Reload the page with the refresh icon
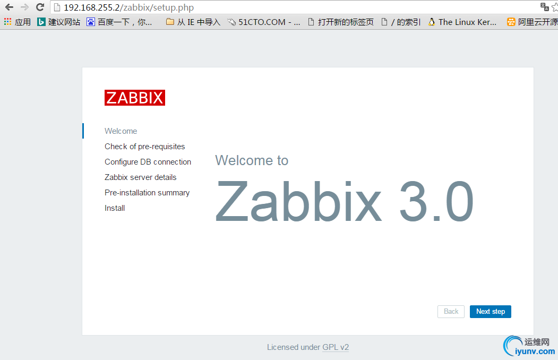The height and width of the screenshot is (360, 558). click(x=40, y=7)
